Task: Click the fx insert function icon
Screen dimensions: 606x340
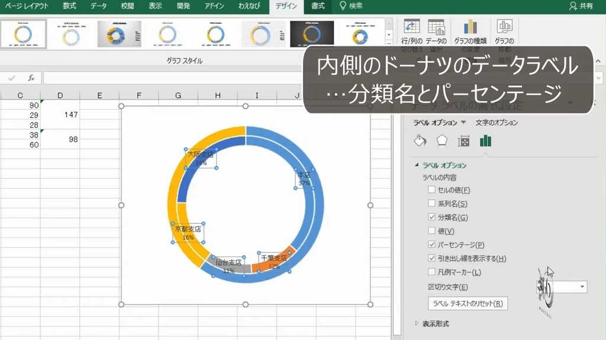Action: [31, 78]
